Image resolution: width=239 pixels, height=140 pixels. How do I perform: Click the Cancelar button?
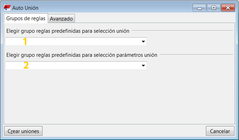pyautogui.click(x=220, y=131)
